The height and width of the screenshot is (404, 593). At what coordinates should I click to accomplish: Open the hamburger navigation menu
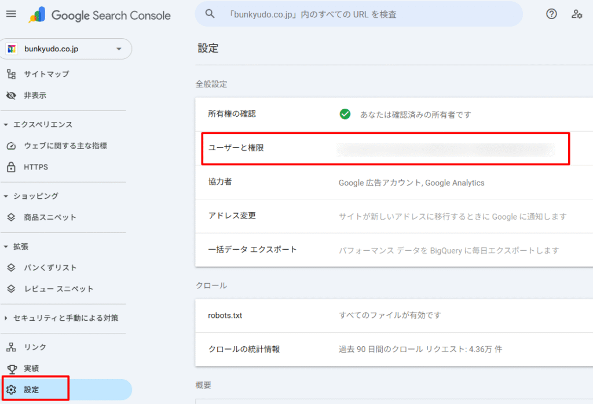pos(11,14)
